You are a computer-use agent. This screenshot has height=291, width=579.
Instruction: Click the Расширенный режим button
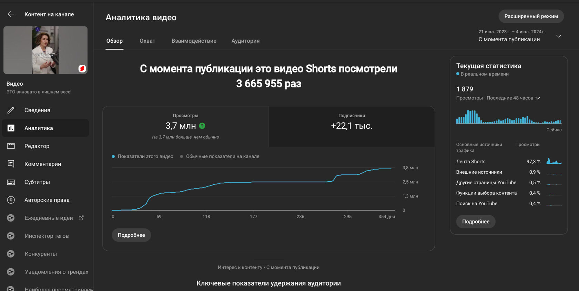click(531, 16)
